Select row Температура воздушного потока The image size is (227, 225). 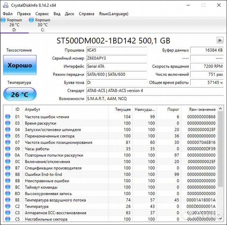tap(111, 200)
